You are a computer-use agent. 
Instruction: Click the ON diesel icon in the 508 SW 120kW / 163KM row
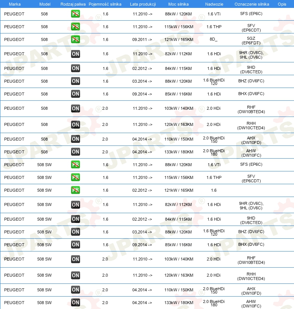pos(76,275)
